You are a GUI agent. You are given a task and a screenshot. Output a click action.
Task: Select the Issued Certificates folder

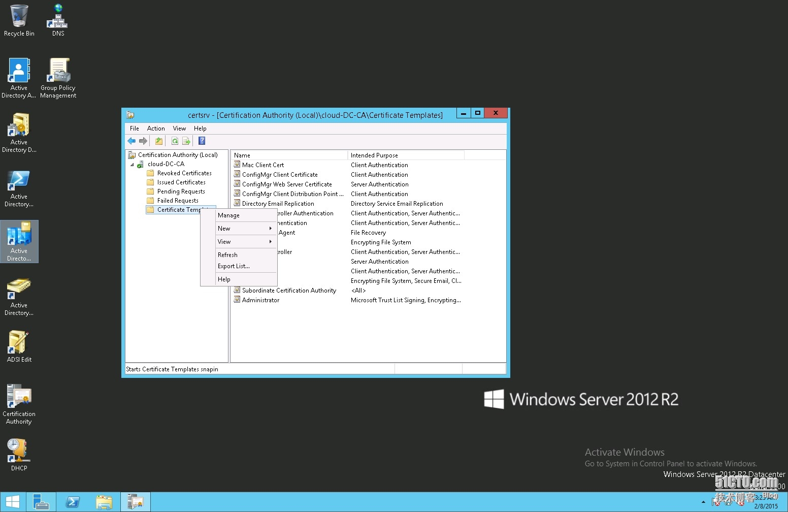point(181,182)
